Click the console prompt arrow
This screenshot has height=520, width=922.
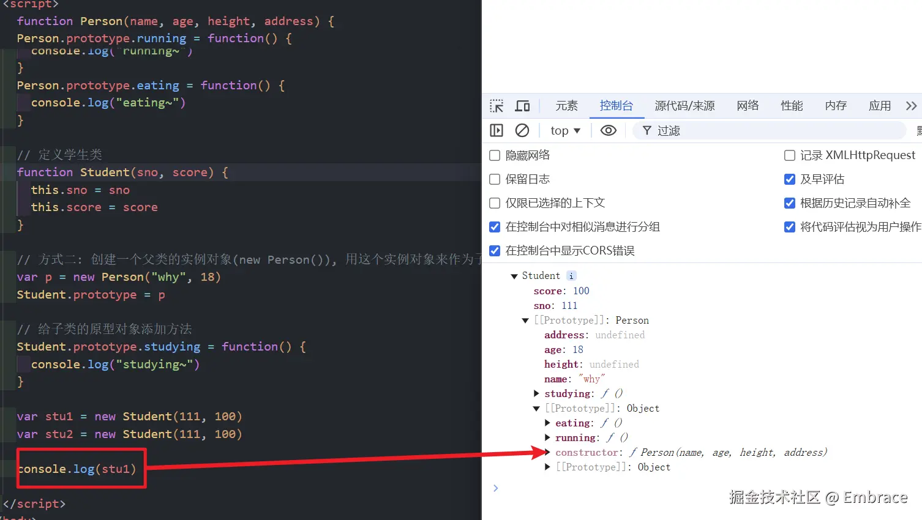[496, 488]
